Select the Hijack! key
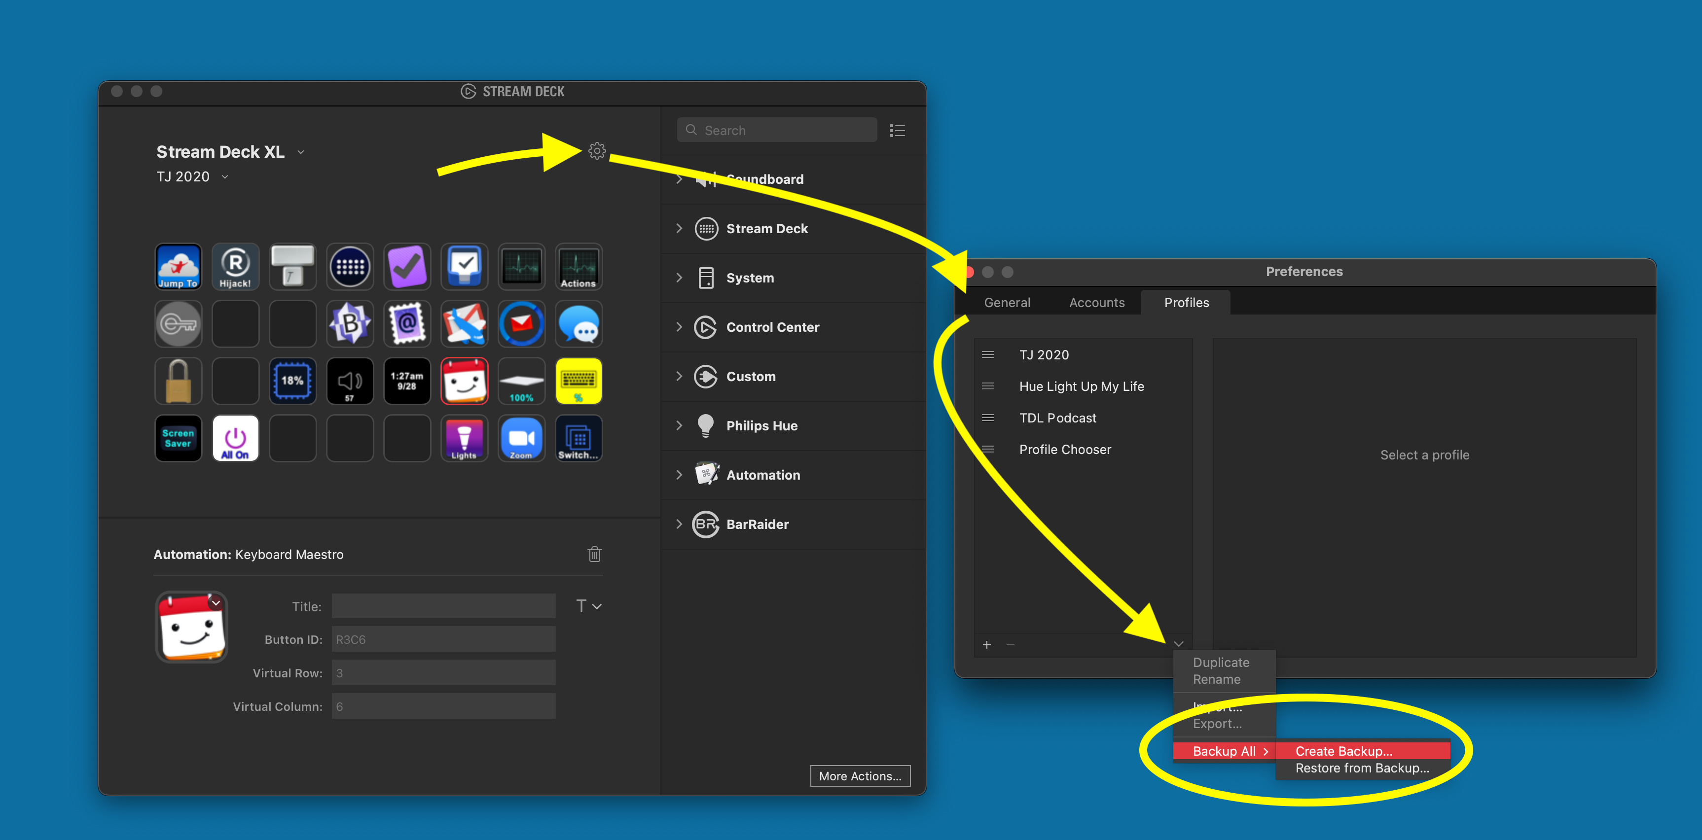This screenshot has height=840, width=1702. pos(235,267)
